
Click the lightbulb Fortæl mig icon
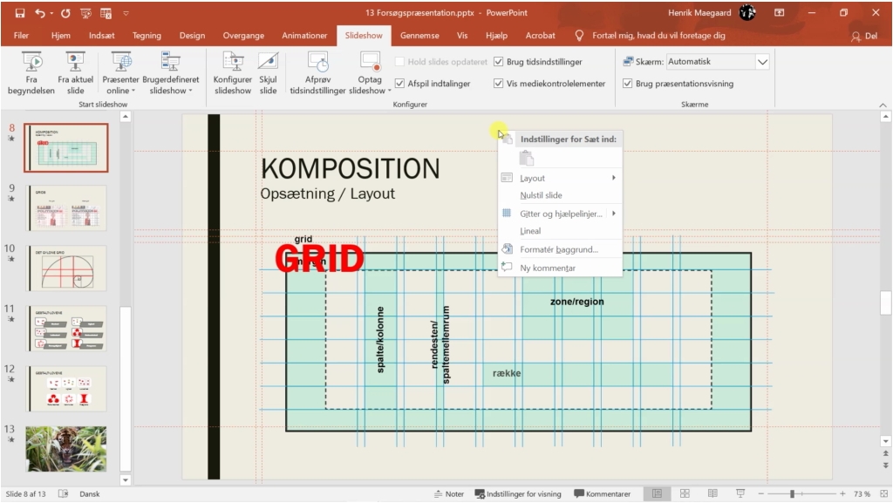579,35
